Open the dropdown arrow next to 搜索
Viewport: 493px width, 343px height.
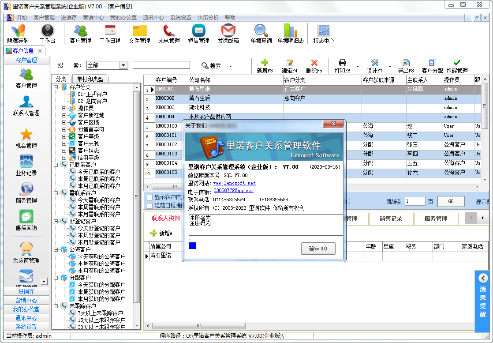pyautogui.click(x=231, y=66)
